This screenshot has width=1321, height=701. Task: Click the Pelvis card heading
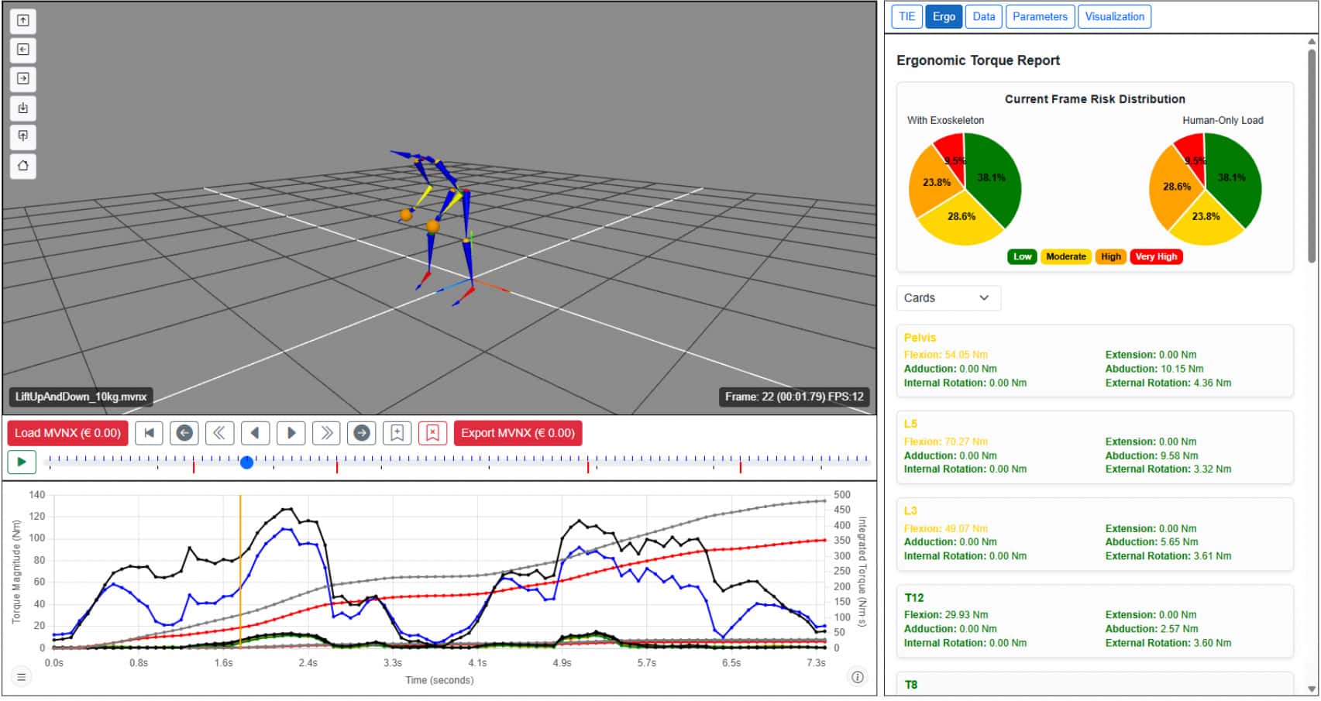(x=920, y=338)
